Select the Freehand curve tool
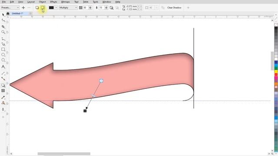 (3, 39)
